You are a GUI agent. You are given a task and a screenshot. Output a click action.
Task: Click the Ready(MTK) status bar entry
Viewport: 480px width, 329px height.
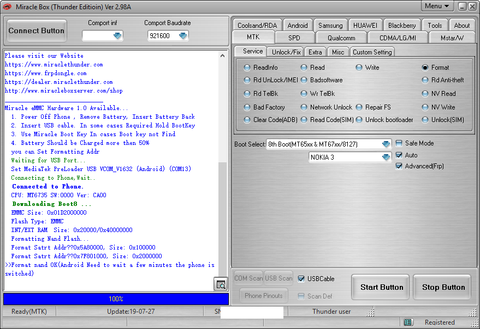click(x=29, y=311)
